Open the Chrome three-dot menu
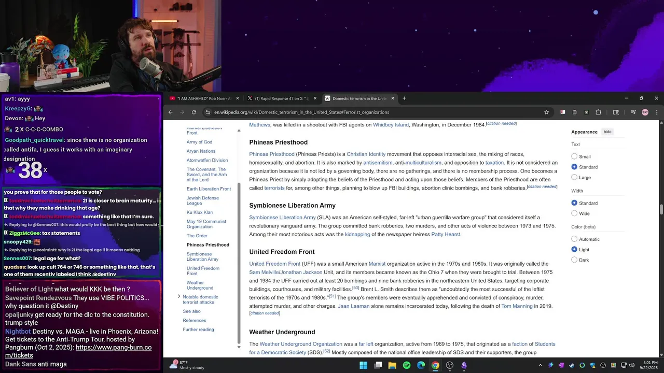The height and width of the screenshot is (373, 664). point(657,112)
